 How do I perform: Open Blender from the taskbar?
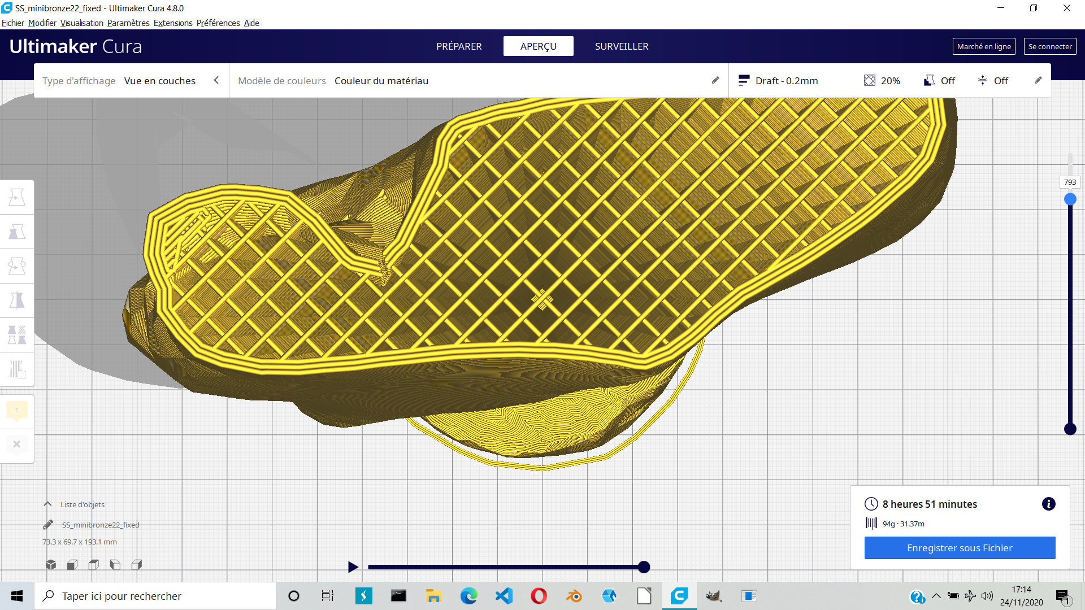(x=574, y=596)
